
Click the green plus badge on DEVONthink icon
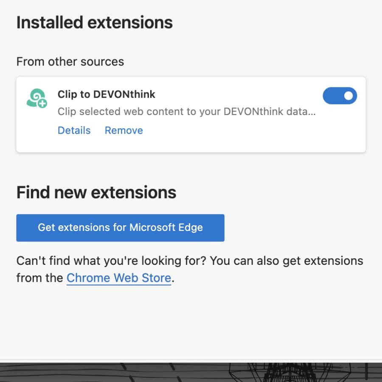(x=42, y=102)
